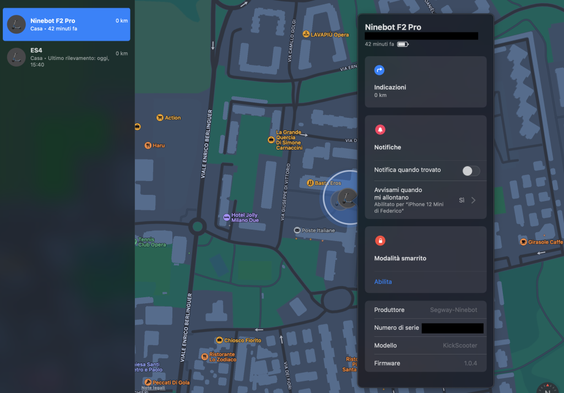This screenshot has width=564, height=393.
Task: Expand Avvisami quando mi allontano chevron
Action: coord(473,200)
